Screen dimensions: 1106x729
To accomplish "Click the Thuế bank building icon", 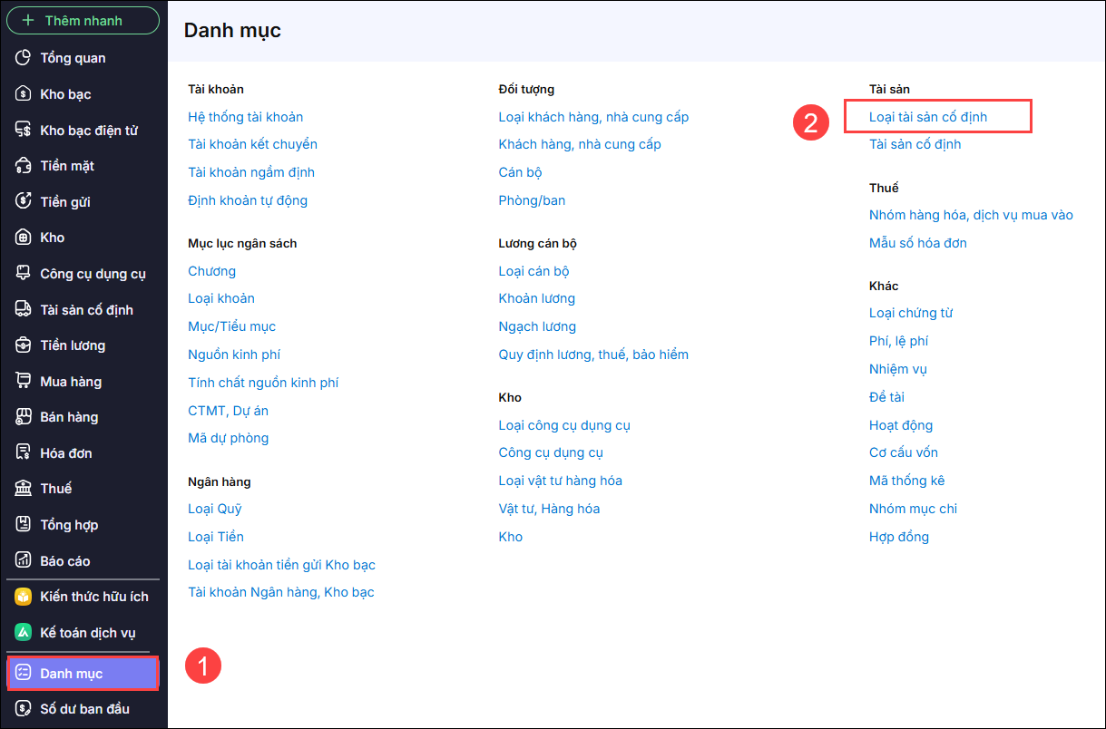I will (24, 489).
